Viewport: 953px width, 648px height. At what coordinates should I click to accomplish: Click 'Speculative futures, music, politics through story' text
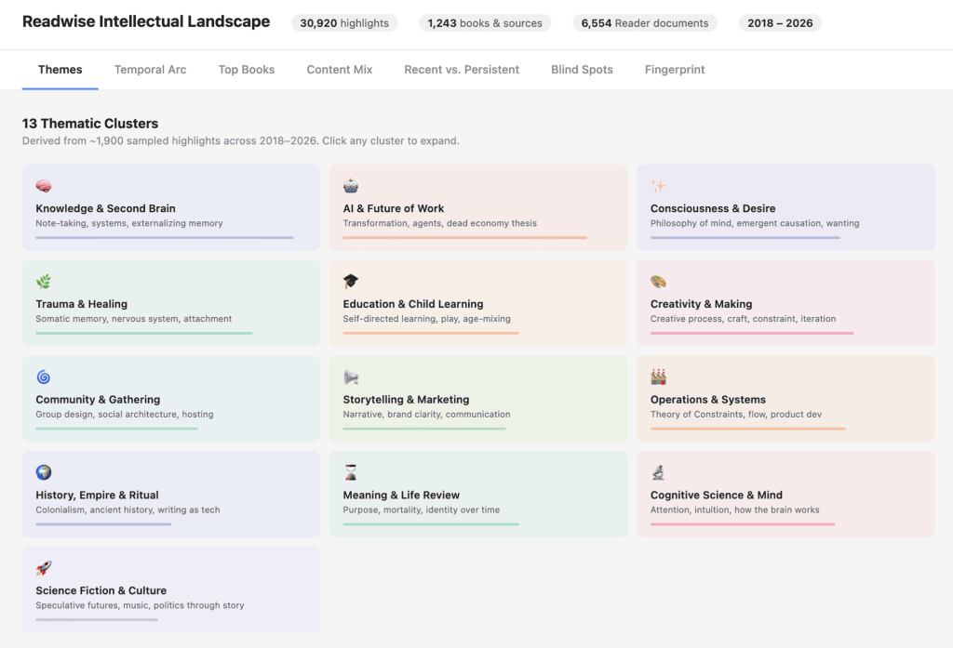click(140, 605)
